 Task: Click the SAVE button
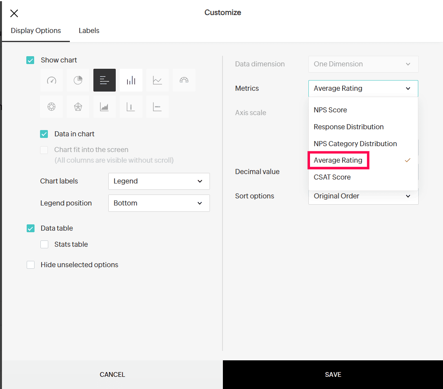click(333, 374)
